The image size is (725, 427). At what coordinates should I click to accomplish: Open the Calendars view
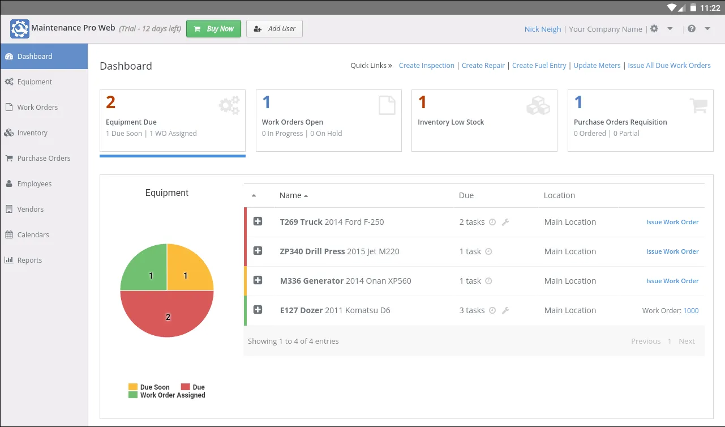coord(32,234)
